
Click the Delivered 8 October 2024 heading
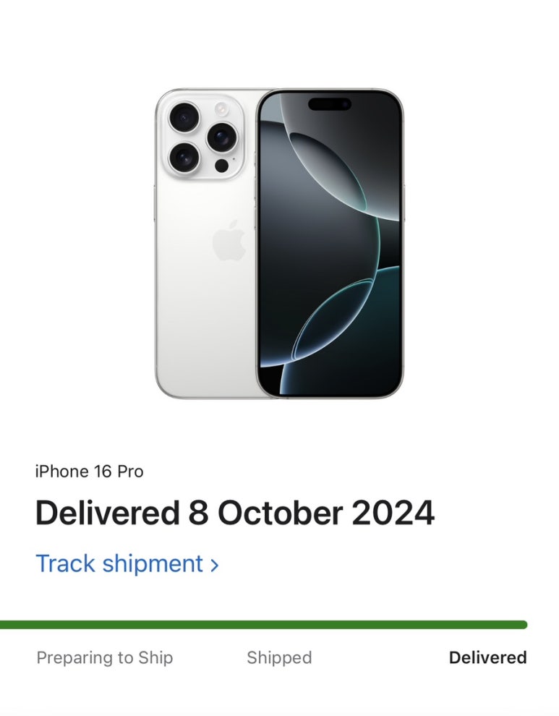tap(235, 513)
